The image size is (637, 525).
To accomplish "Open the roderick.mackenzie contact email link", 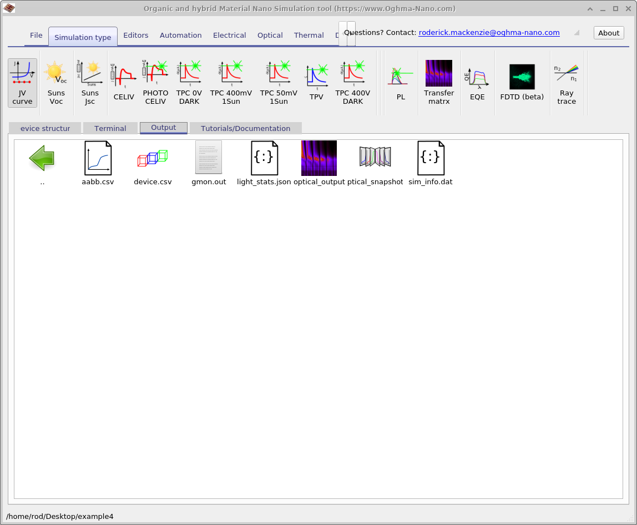I will 488,32.
